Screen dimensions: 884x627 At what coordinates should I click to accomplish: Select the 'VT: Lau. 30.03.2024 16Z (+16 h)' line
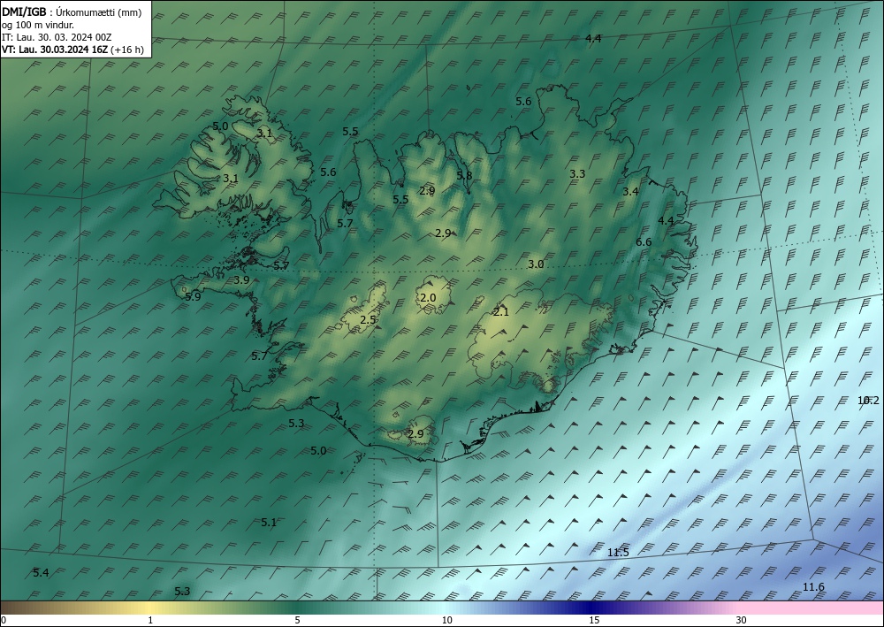[x=72, y=50]
